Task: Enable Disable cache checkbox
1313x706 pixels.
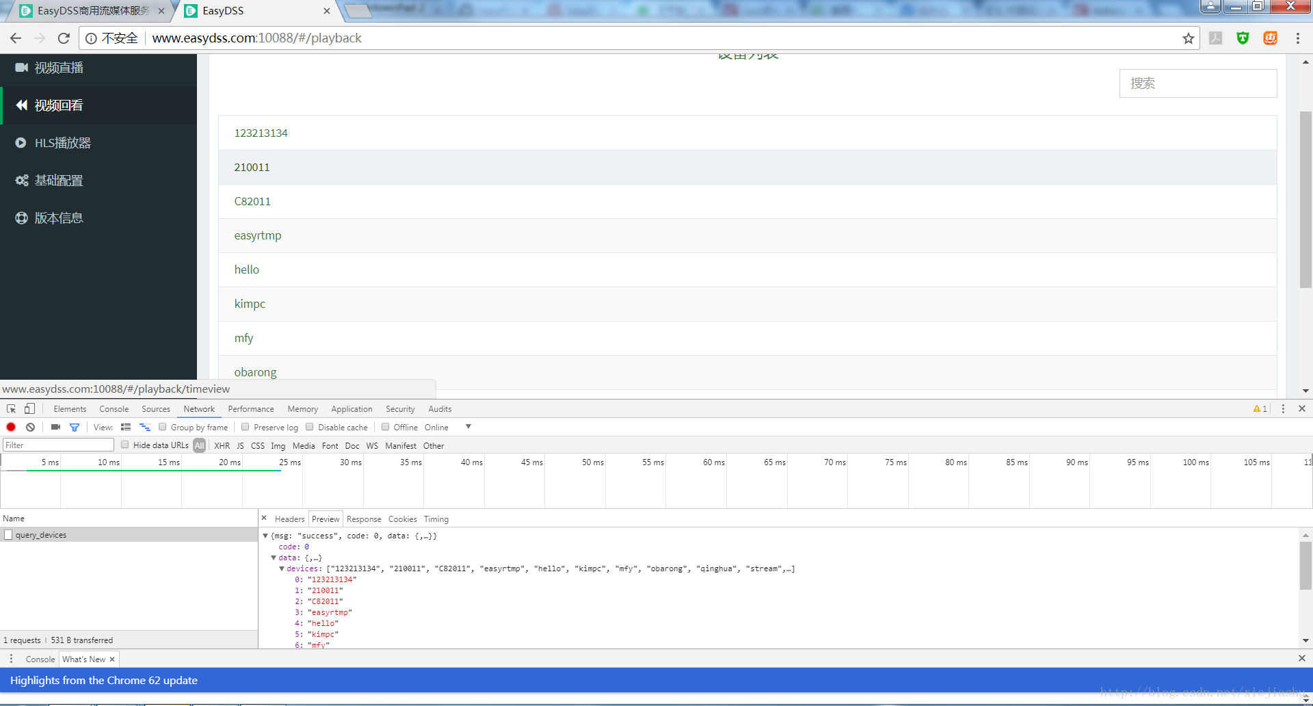Action: point(309,427)
